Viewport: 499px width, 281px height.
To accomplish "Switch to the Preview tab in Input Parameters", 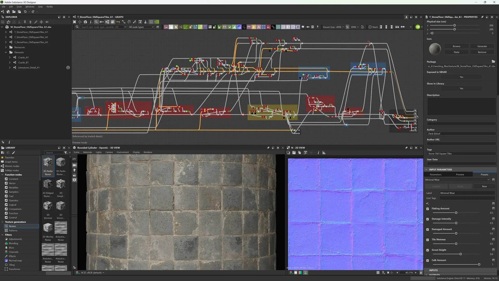I will pos(460,175).
